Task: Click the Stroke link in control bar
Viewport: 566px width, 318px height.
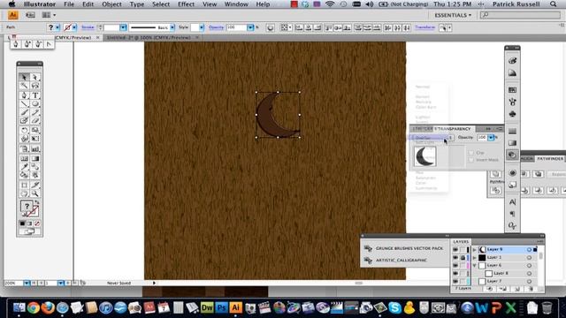Action: pos(88,27)
